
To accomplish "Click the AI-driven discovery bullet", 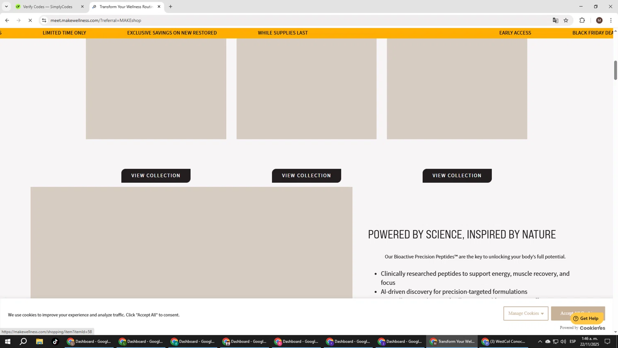I will pyautogui.click(x=454, y=292).
